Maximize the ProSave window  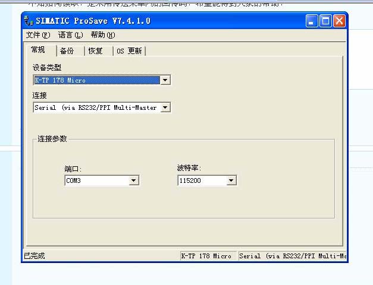(x=325, y=21)
